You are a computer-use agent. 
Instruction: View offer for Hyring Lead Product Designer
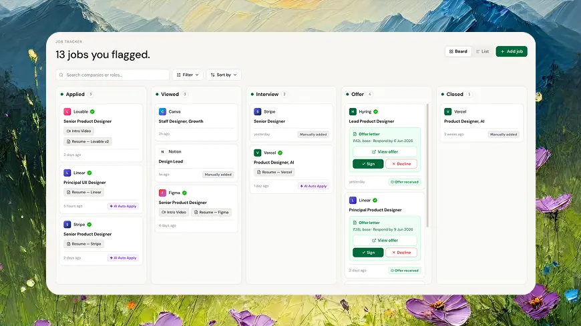pyautogui.click(x=385, y=152)
